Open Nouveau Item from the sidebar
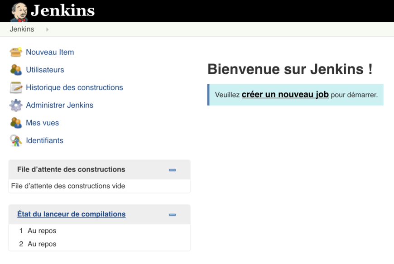The width and height of the screenshot is (394, 264). (x=50, y=52)
